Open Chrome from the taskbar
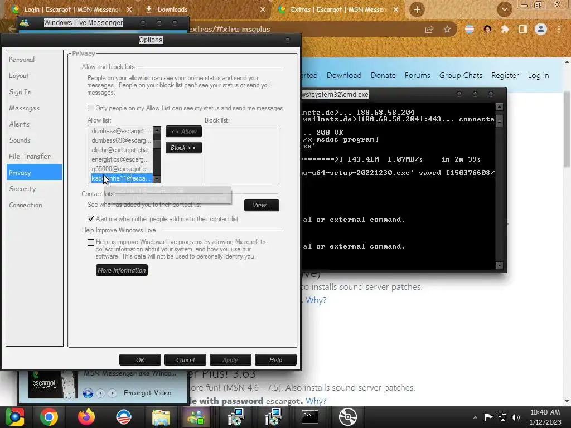Screen dimensions: 571x428 point(49,417)
